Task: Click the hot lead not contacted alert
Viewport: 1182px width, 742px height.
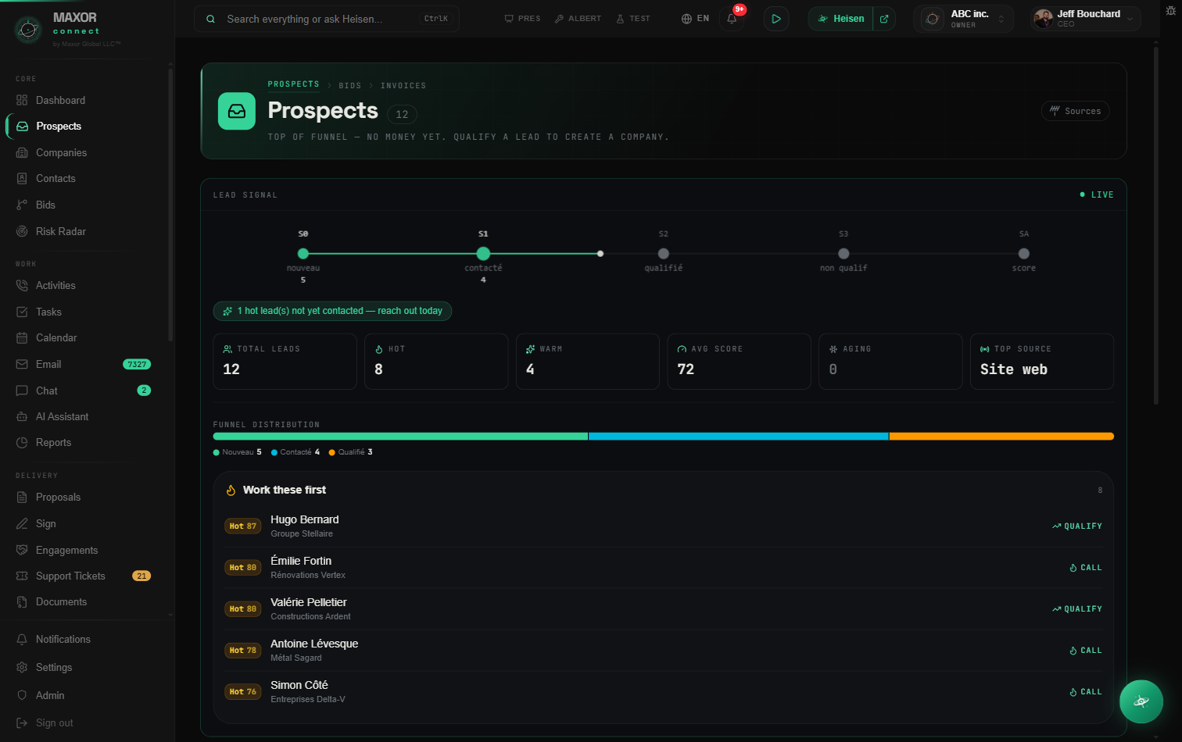Action: click(332, 311)
